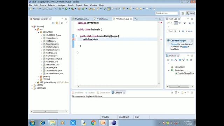
Task: Click the Open Perspective icon near Quick Access
Action: pyautogui.click(x=183, y=13)
